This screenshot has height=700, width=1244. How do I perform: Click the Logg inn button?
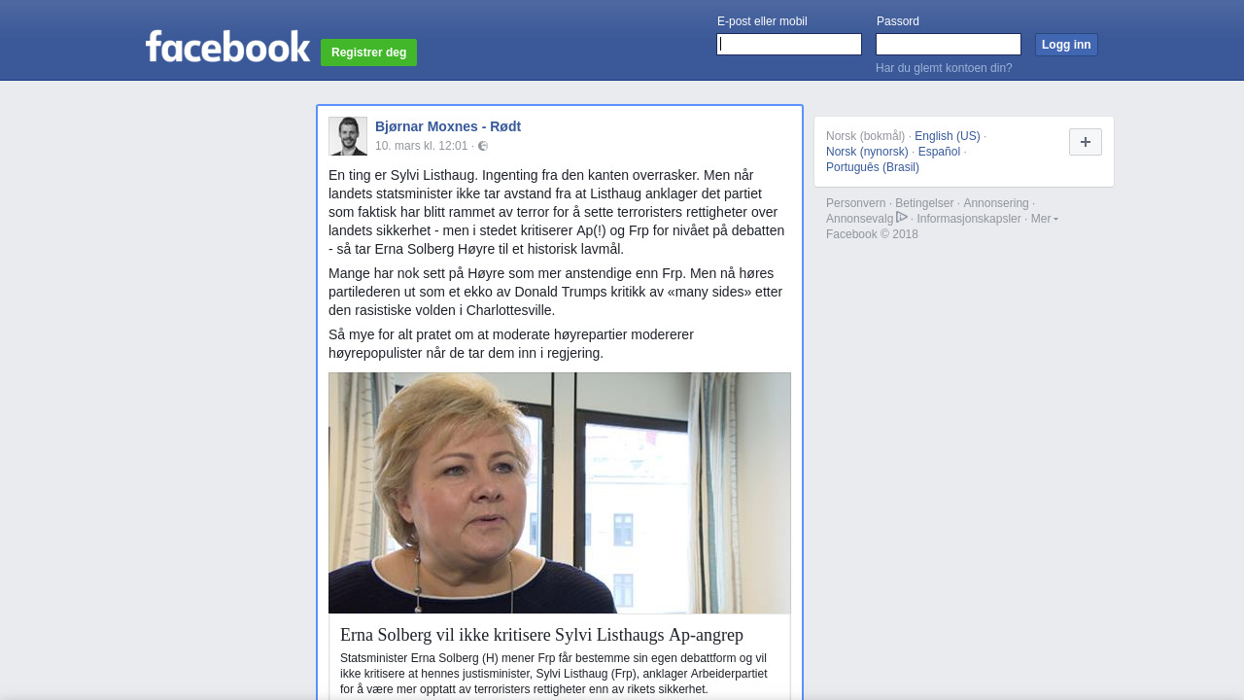click(1066, 45)
